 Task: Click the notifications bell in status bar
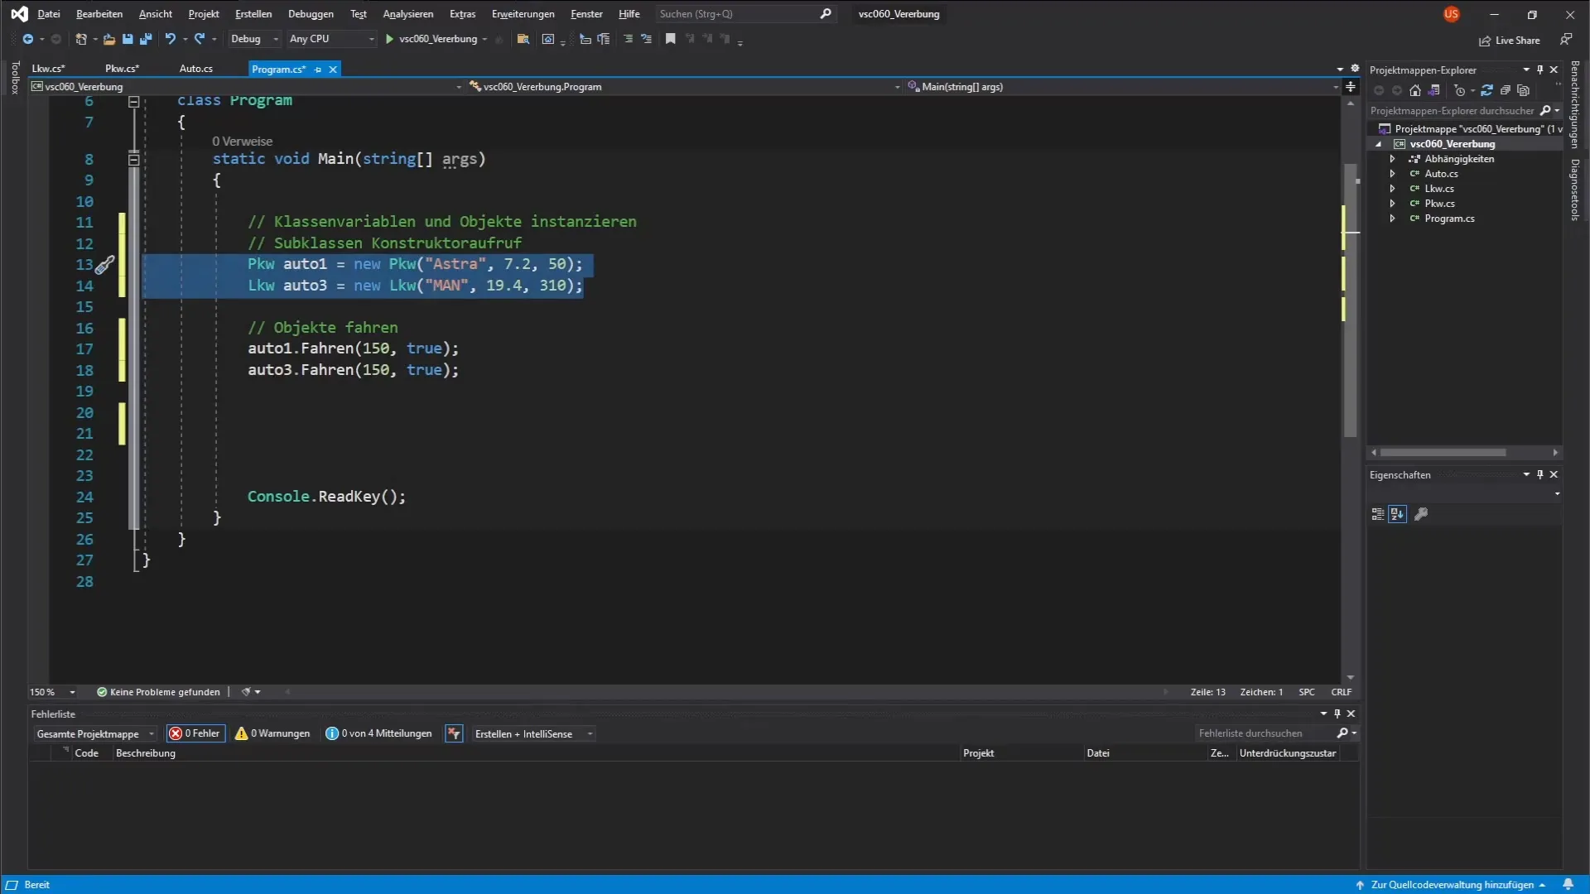[x=1568, y=885]
